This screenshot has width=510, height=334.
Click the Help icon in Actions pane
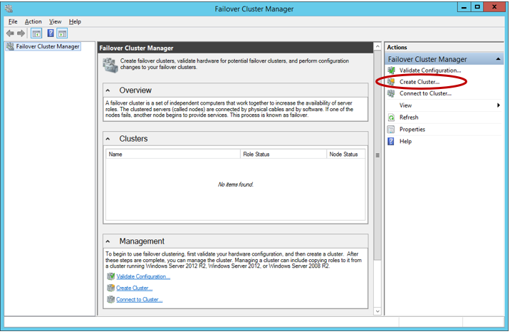pyautogui.click(x=391, y=142)
